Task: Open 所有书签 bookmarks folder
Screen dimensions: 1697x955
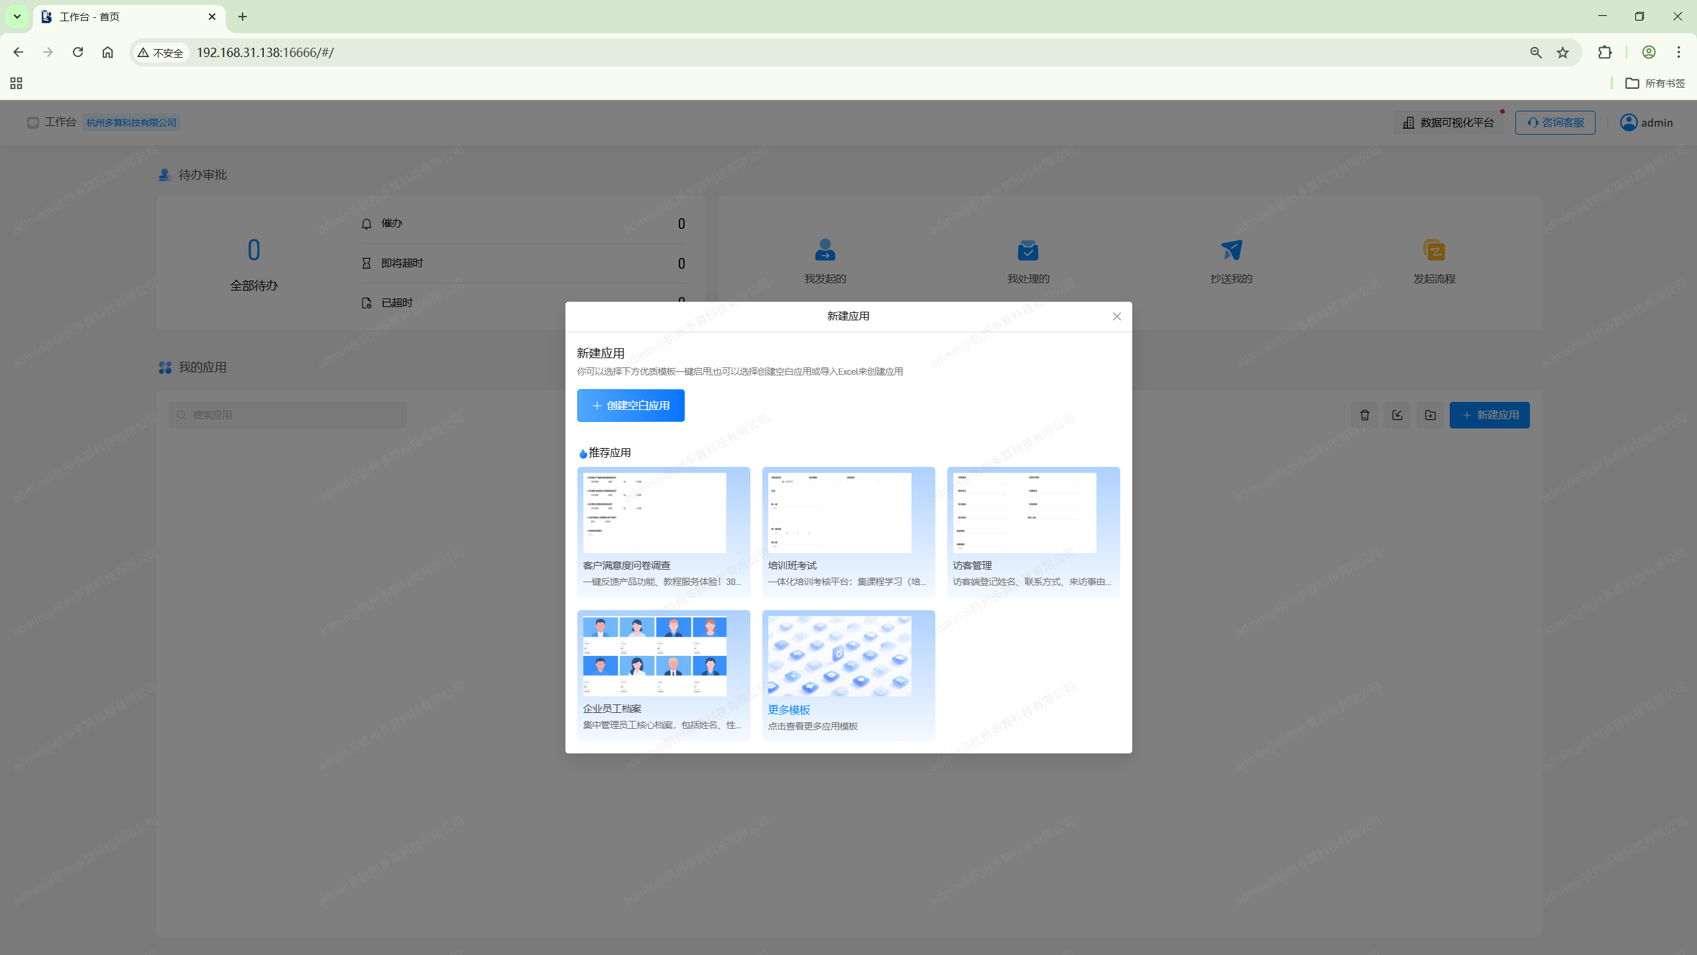Action: [1655, 83]
